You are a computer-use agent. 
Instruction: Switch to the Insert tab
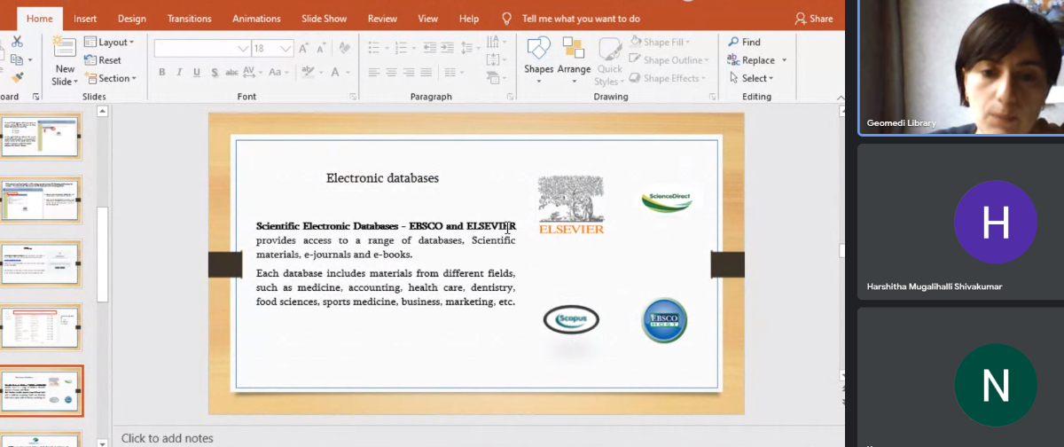point(85,18)
